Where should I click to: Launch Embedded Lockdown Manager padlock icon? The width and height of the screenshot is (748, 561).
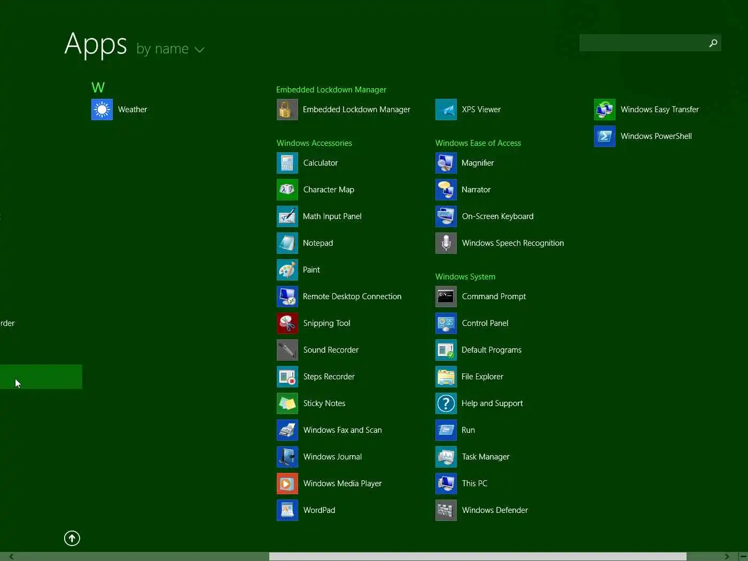[x=287, y=110]
